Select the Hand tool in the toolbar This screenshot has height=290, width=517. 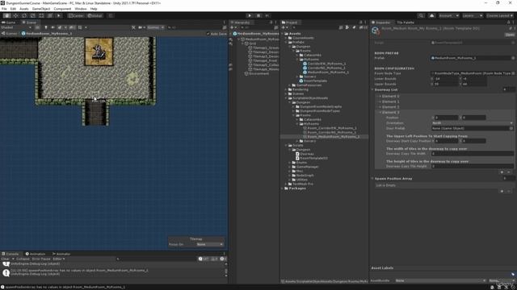point(7,15)
